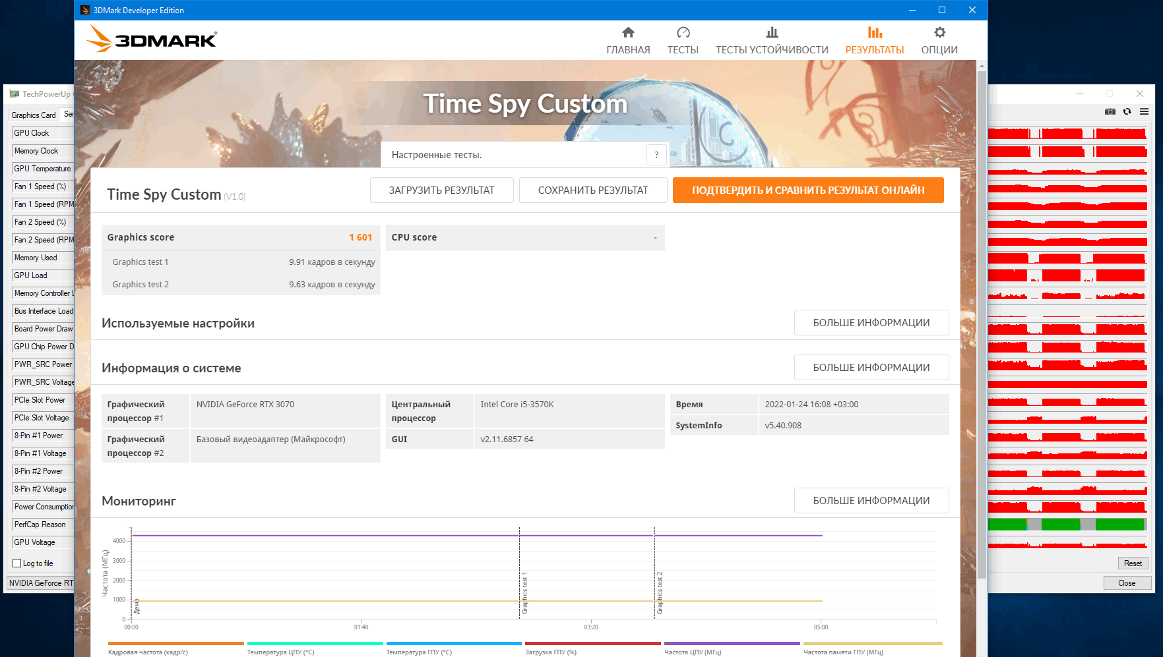
Task: Click the gauge icon above ТЕСТЫ
Action: pos(683,32)
